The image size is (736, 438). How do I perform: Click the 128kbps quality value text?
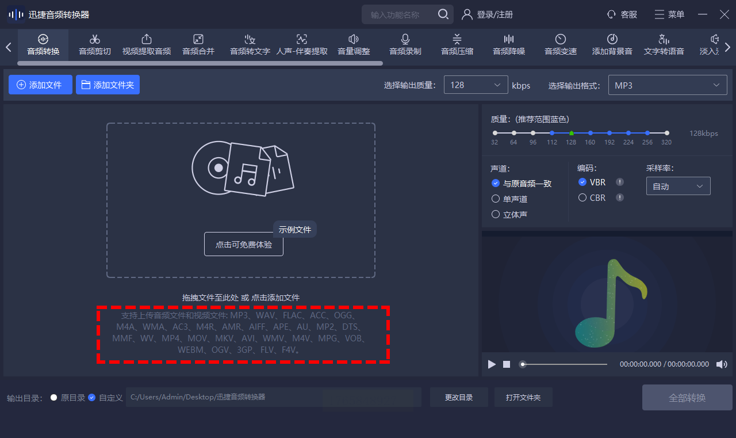[x=704, y=133]
